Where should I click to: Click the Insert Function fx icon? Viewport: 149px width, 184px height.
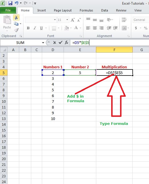coord(66,42)
